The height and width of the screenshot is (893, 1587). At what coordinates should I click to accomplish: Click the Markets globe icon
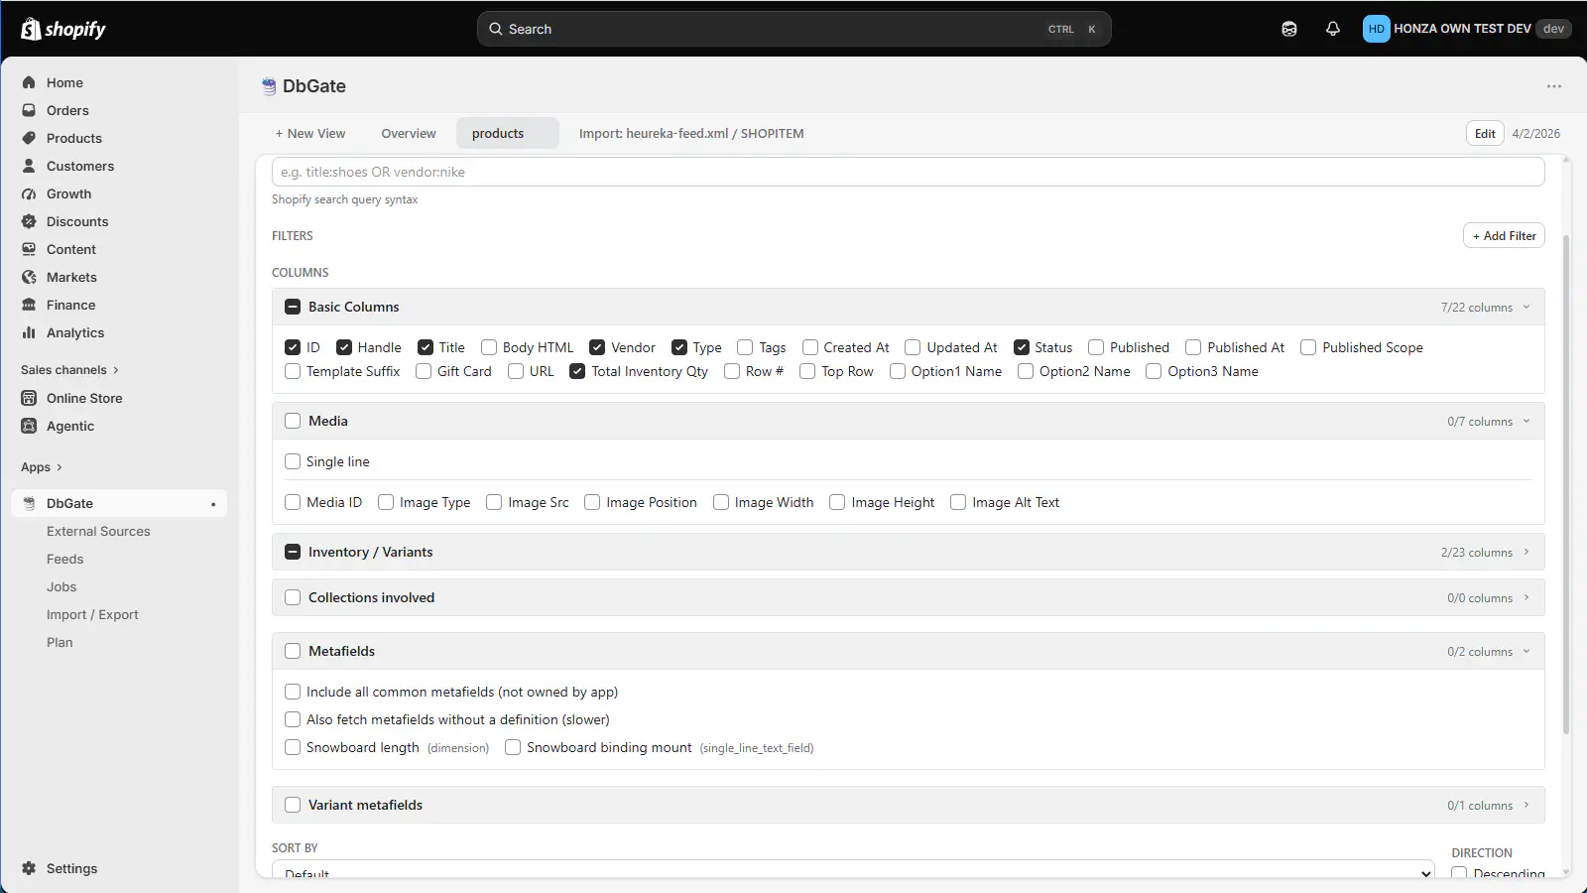pos(29,277)
